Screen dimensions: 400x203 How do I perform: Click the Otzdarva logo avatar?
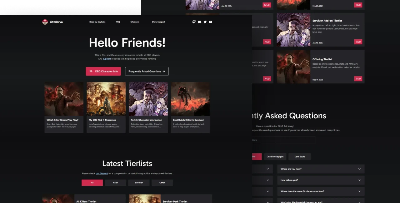point(45,22)
